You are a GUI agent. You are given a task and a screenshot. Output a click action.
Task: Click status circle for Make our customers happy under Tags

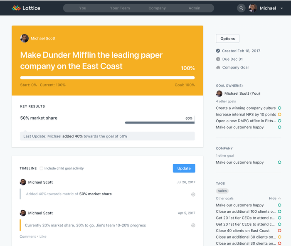(x=279, y=205)
